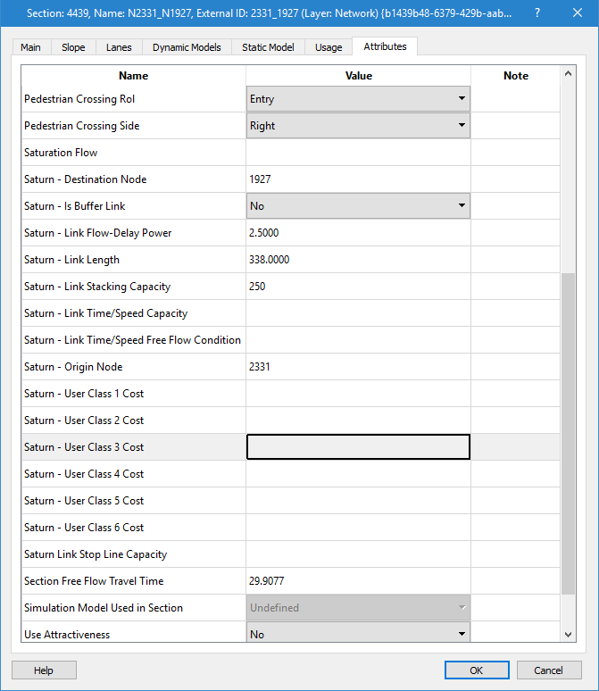Select the 'Use Attractiveness' row name
The width and height of the screenshot is (599, 691).
tap(67, 635)
